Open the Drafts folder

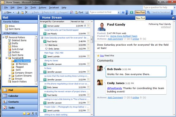[x=15, y=43]
